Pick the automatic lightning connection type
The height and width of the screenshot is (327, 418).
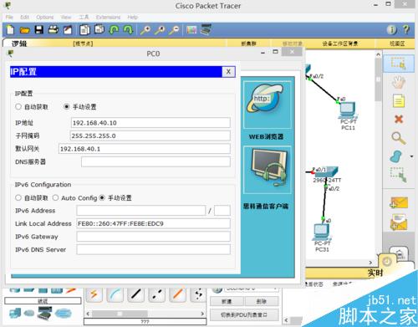click(x=94, y=294)
